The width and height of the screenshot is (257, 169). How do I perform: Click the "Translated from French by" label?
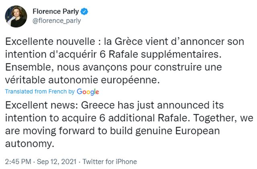coord(40,91)
